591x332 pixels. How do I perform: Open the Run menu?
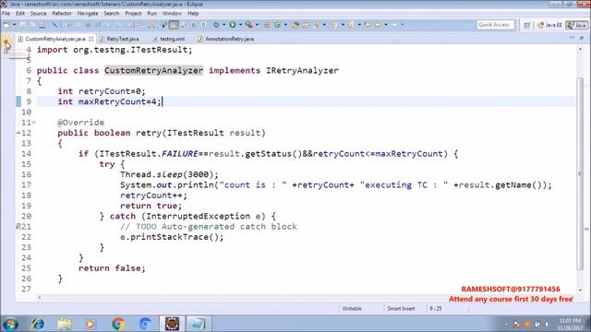[x=151, y=13]
